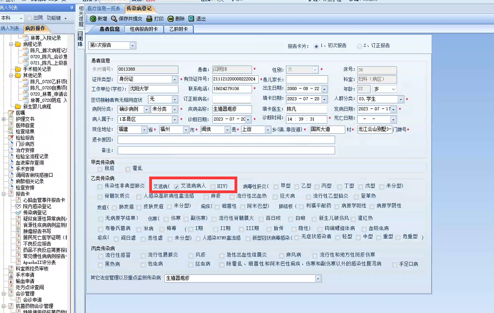Click the 新增 (add new) toolbar icon
The width and height of the screenshot is (494, 313).
(x=93, y=19)
